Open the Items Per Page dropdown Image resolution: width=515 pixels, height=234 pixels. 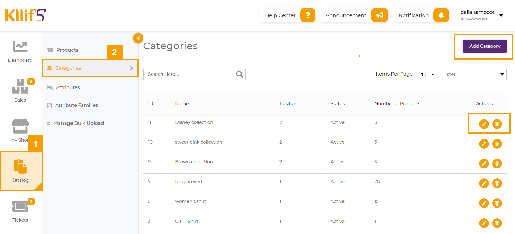pyautogui.click(x=426, y=74)
